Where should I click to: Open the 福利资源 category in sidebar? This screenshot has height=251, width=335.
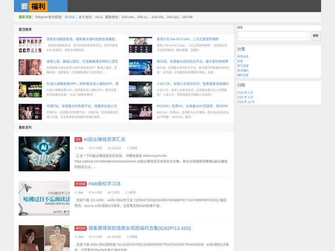(243, 75)
